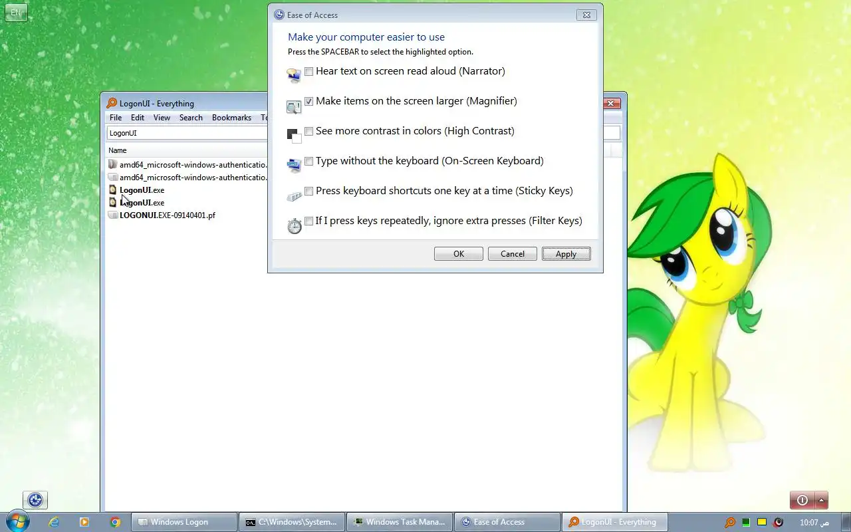Close the Ease of Access dialog
Image resolution: width=851 pixels, height=532 pixels.
tap(586, 15)
